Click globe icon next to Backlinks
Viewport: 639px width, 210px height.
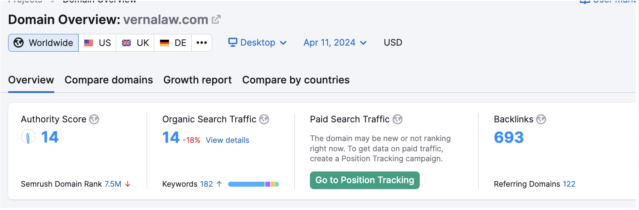pyautogui.click(x=541, y=119)
